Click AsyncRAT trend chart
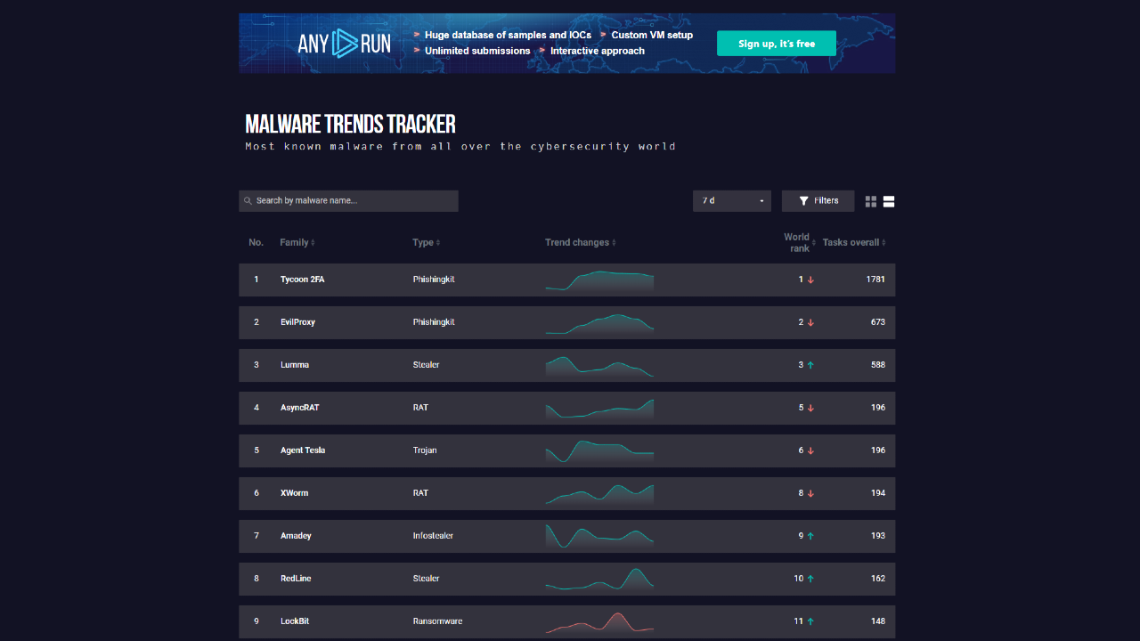 tap(599, 409)
